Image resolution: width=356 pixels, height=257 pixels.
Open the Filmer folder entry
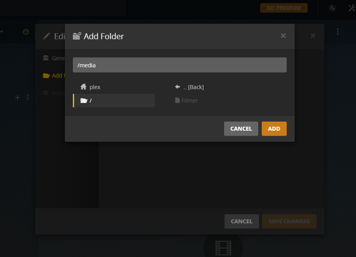187,101
